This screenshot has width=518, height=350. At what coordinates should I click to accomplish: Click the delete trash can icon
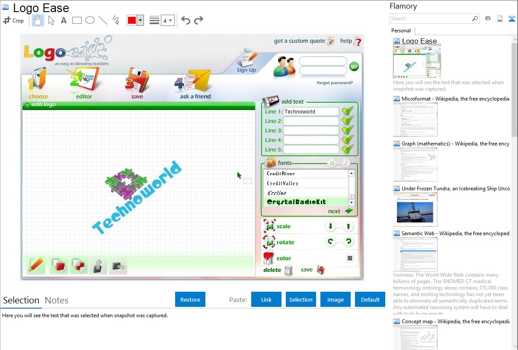(288, 270)
